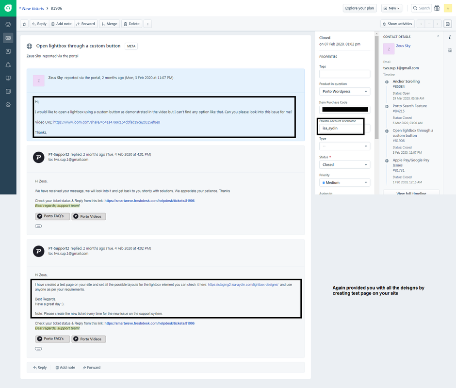Image resolution: width=456 pixels, height=388 pixels.
Task: Open the gift box icon
Action: (437, 8)
